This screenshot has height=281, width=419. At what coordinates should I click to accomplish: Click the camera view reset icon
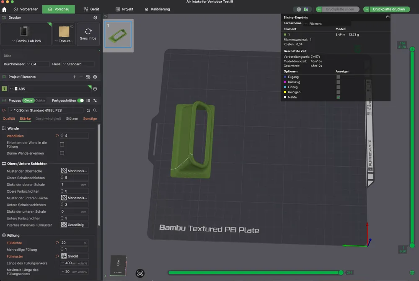[140, 273]
